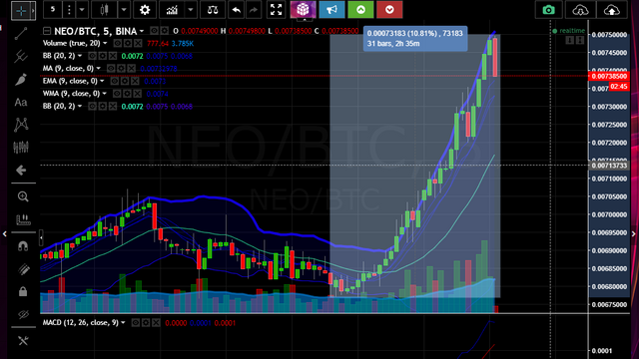Open MA (9, close, 0) dropdown arrow
Viewport: 639px width, 359px height.
pyautogui.click(x=98, y=69)
